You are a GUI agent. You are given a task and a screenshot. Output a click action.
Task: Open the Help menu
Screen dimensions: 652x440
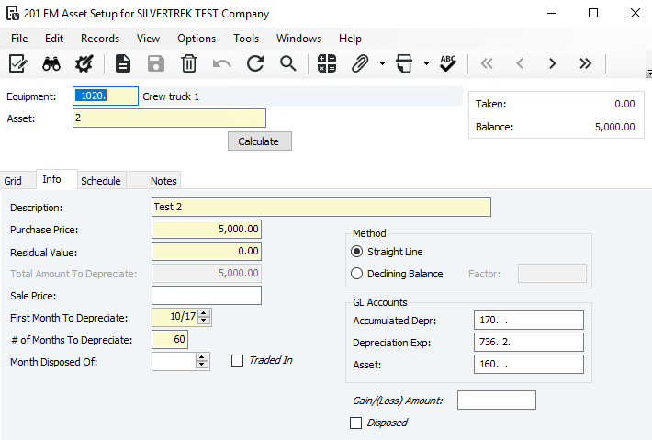tap(350, 39)
